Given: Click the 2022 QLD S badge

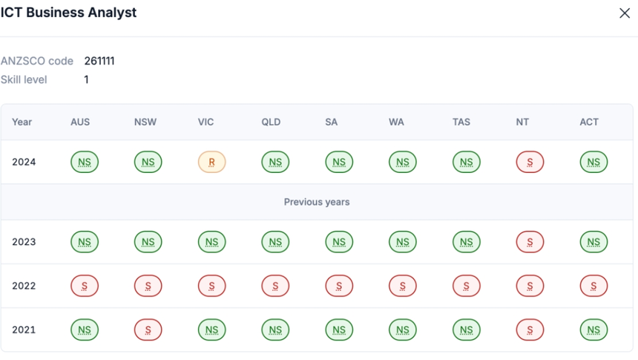Looking at the screenshot, I should (x=275, y=286).
